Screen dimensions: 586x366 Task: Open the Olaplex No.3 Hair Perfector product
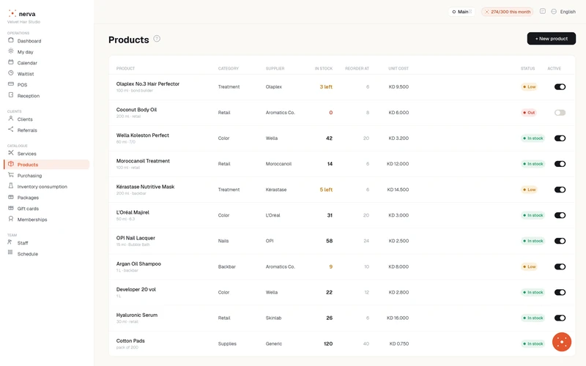pos(148,84)
